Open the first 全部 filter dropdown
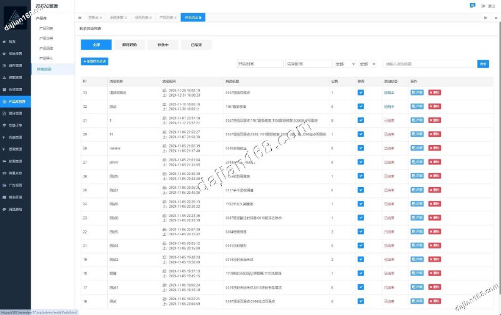The image size is (501, 315). pos(343,63)
